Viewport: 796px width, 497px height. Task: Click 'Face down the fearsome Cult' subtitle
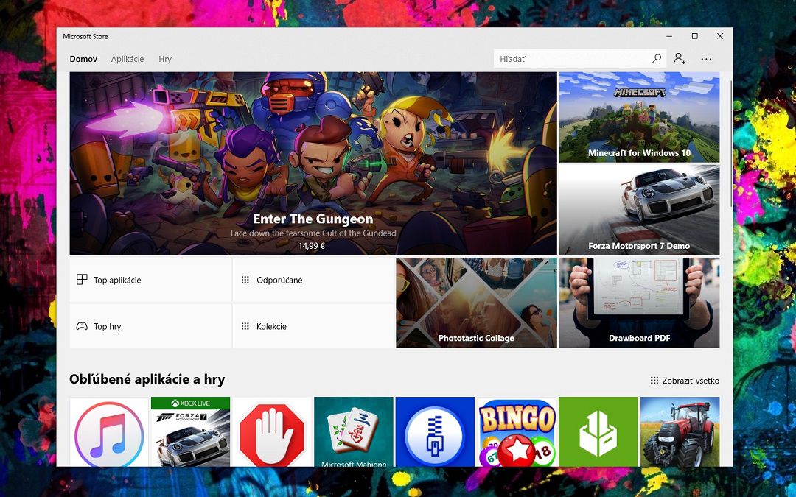[313, 233]
